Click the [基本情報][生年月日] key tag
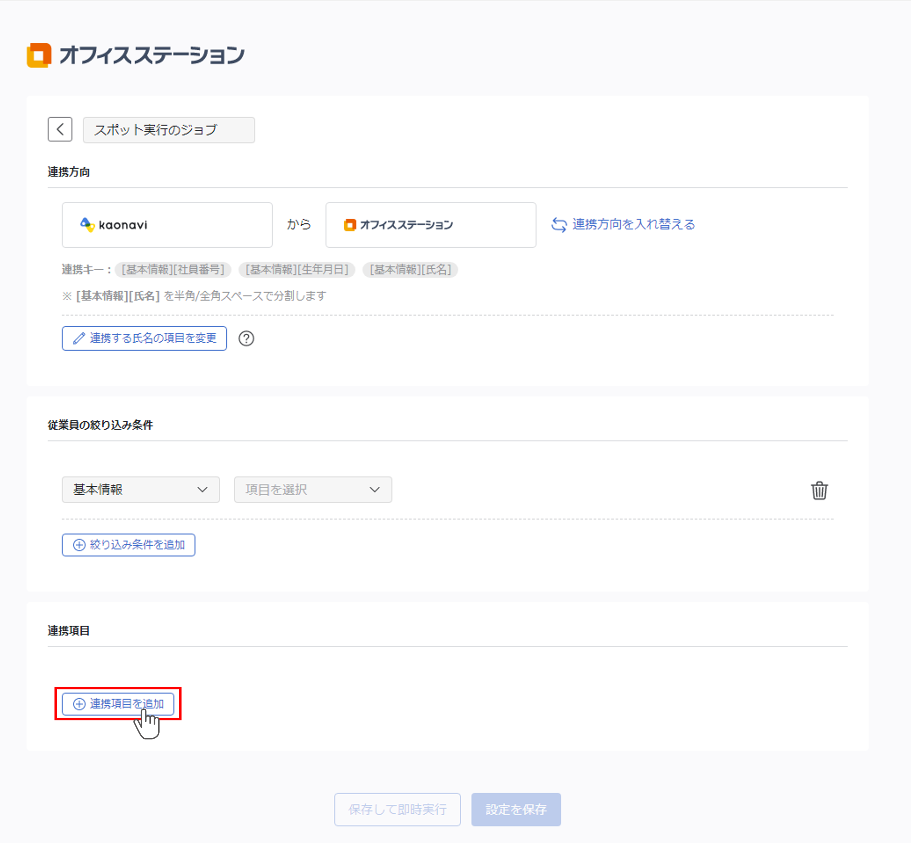 point(297,270)
